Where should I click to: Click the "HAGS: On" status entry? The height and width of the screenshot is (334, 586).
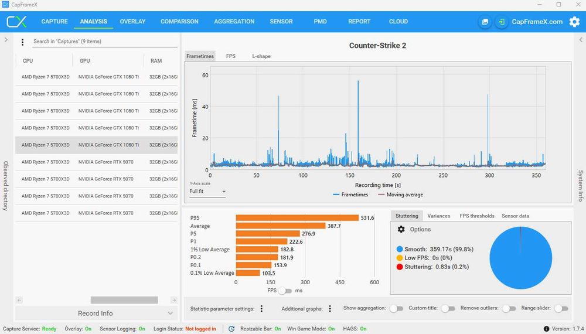(x=355, y=329)
